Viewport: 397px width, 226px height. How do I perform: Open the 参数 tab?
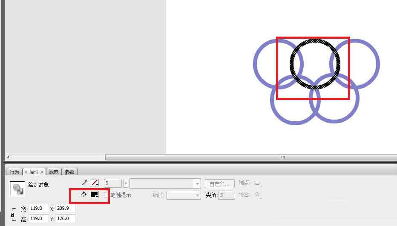coord(69,172)
